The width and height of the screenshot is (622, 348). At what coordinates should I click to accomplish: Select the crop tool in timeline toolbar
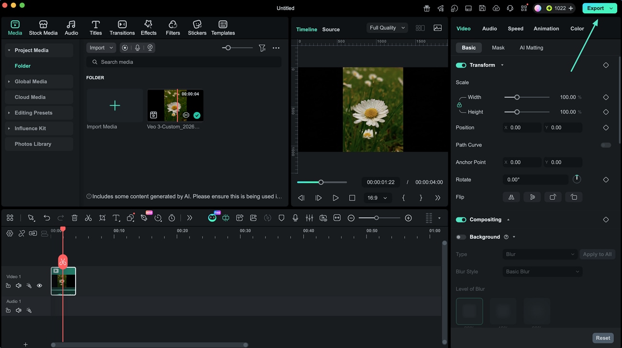tap(102, 218)
